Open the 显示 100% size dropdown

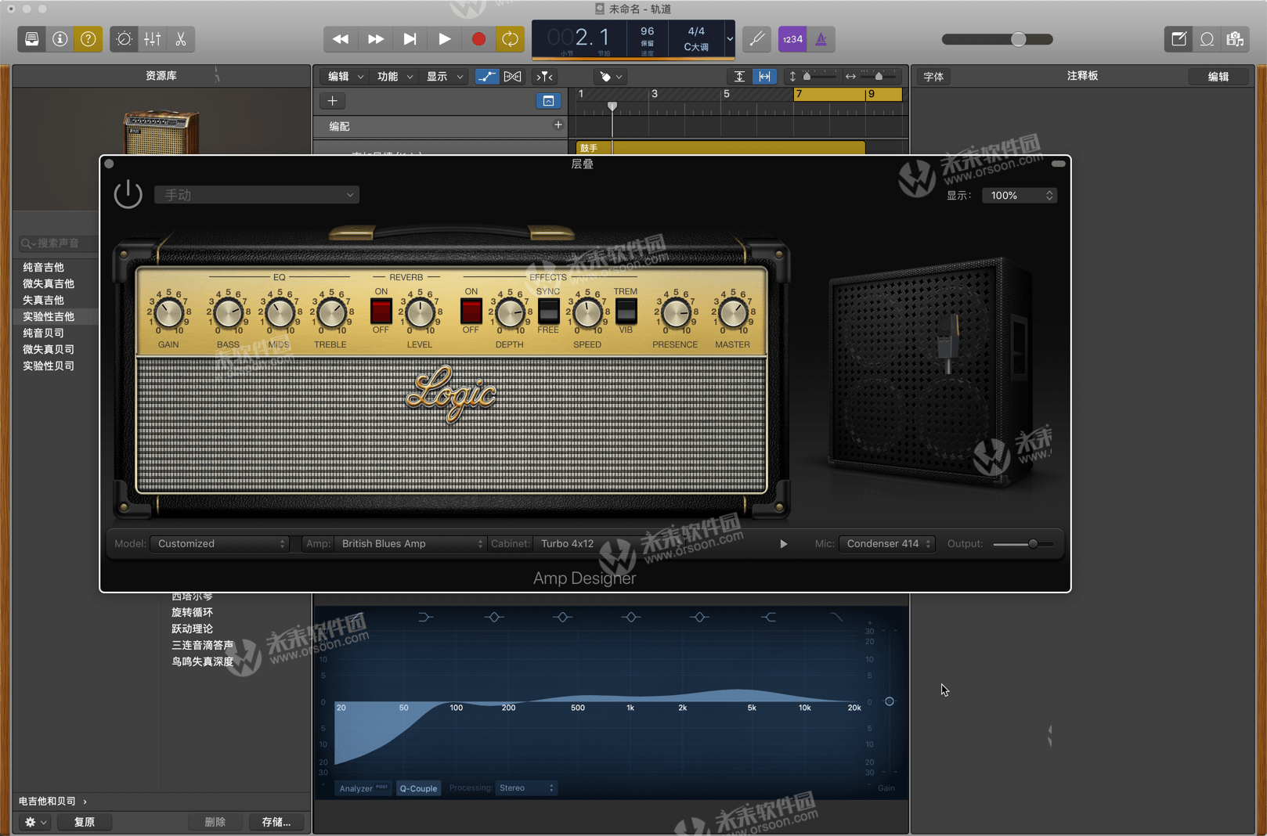click(x=1020, y=196)
